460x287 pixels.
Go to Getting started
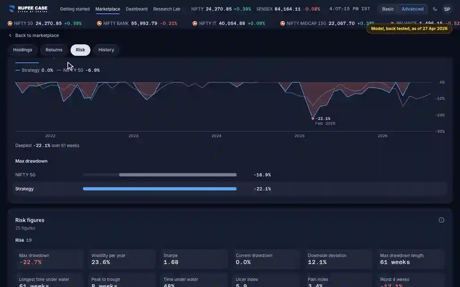point(75,9)
